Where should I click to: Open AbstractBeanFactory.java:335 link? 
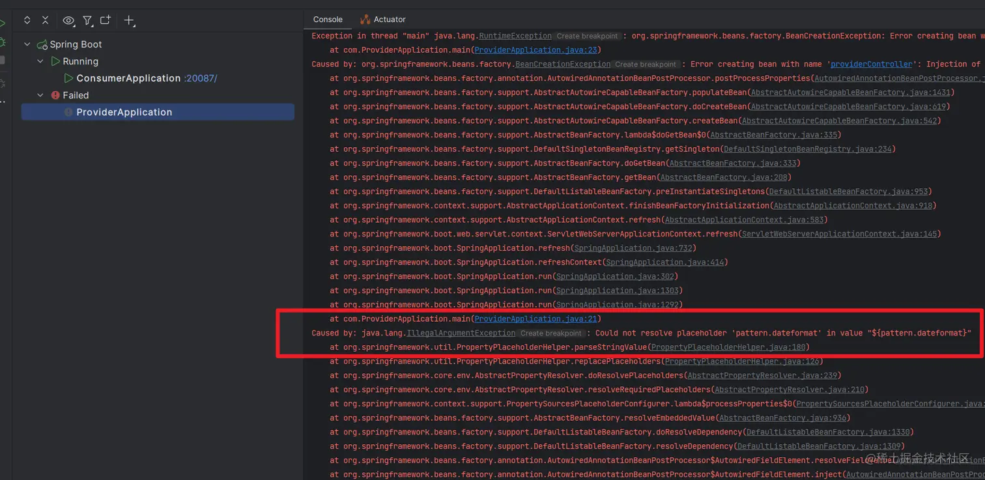[773, 135]
